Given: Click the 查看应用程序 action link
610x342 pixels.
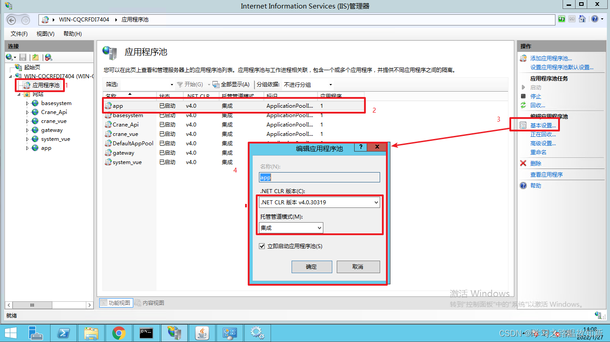Looking at the screenshot, I should click(x=546, y=175).
